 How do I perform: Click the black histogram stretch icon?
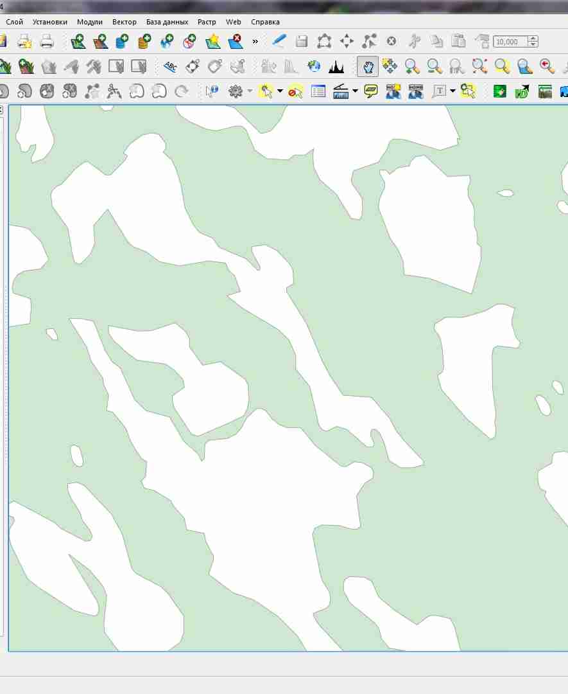(x=336, y=67)
